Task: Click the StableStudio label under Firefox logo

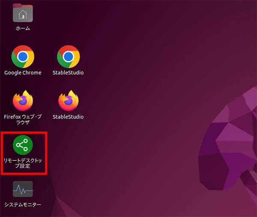Action: [x=68, y=117]
